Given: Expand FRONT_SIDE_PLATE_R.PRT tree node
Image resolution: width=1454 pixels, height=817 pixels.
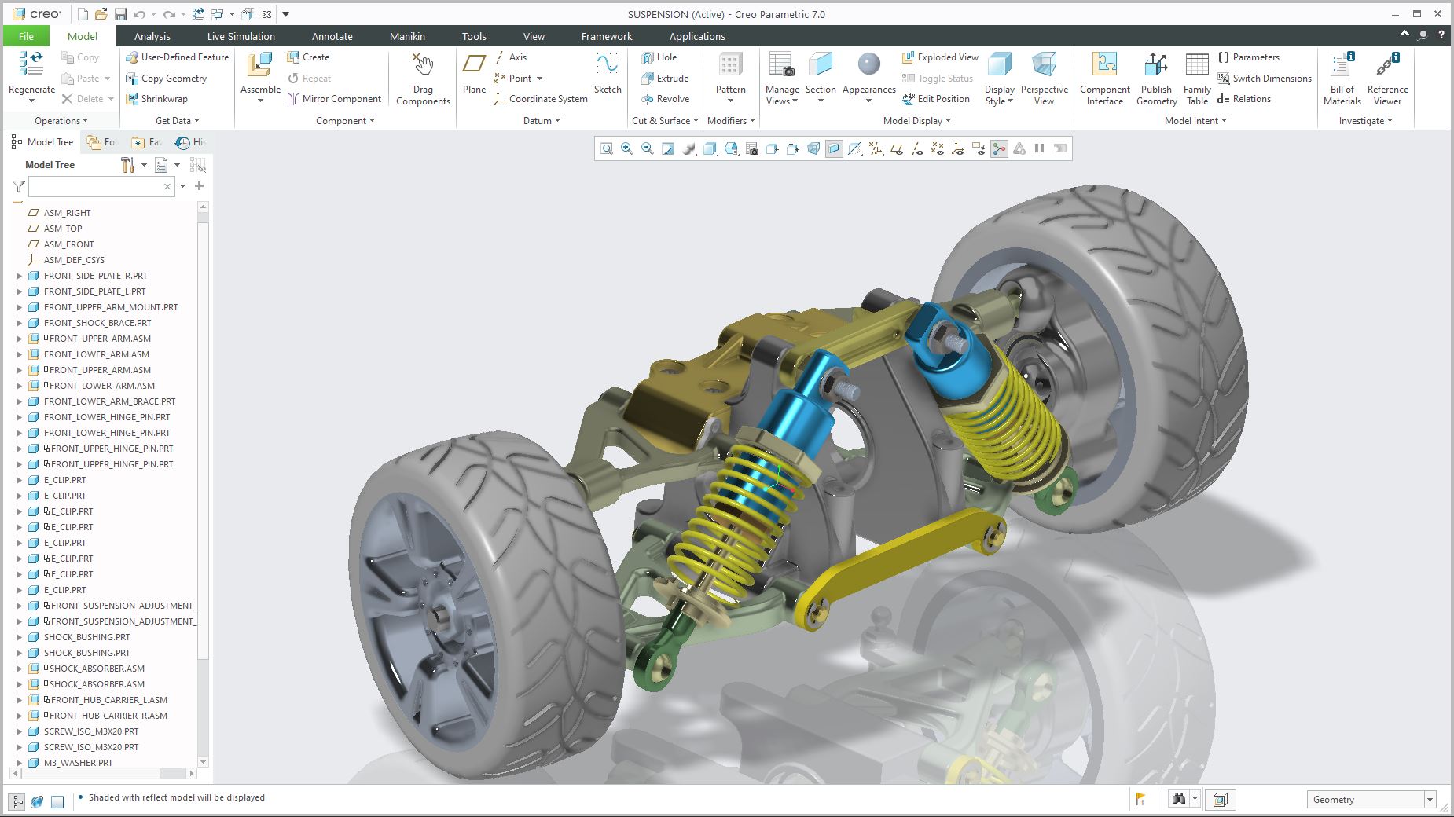Looking at the screenshot, I should 20,276.
